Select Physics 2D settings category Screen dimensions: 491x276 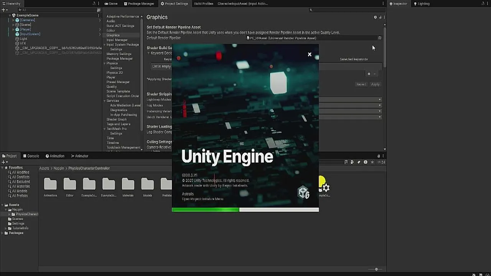pos(115,72)
